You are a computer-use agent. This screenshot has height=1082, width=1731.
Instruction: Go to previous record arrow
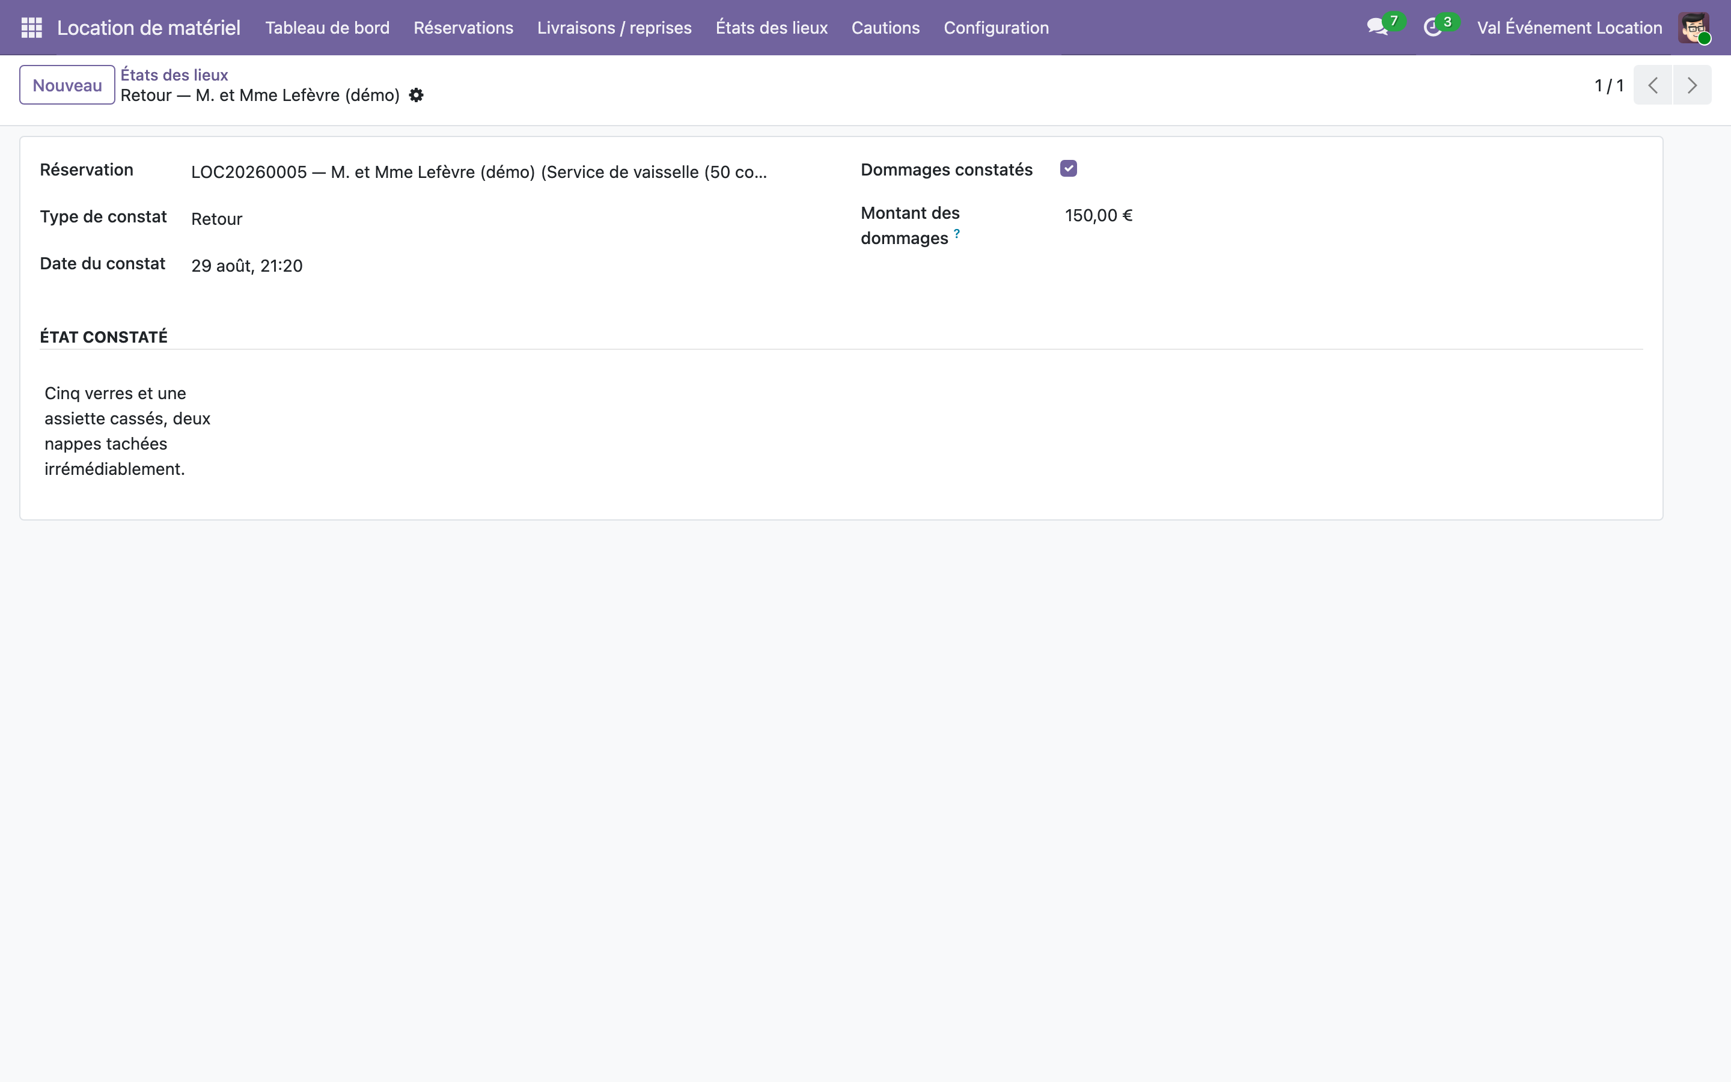point(1653,85)
